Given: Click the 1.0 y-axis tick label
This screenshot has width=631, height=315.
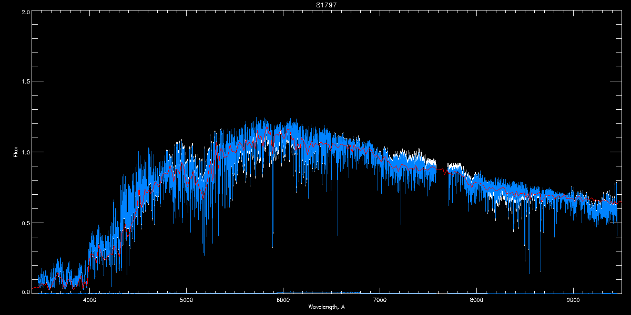Looking at the screenshot, I should pyautogui.click(x=25, y=152).
